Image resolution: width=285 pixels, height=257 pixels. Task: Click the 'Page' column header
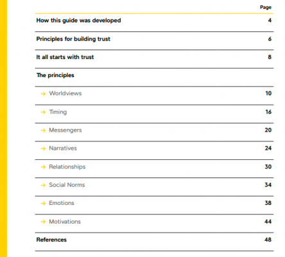266,7
